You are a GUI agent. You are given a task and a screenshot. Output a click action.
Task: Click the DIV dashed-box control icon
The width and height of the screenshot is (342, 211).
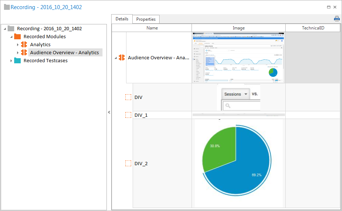[x=128, y=97]
